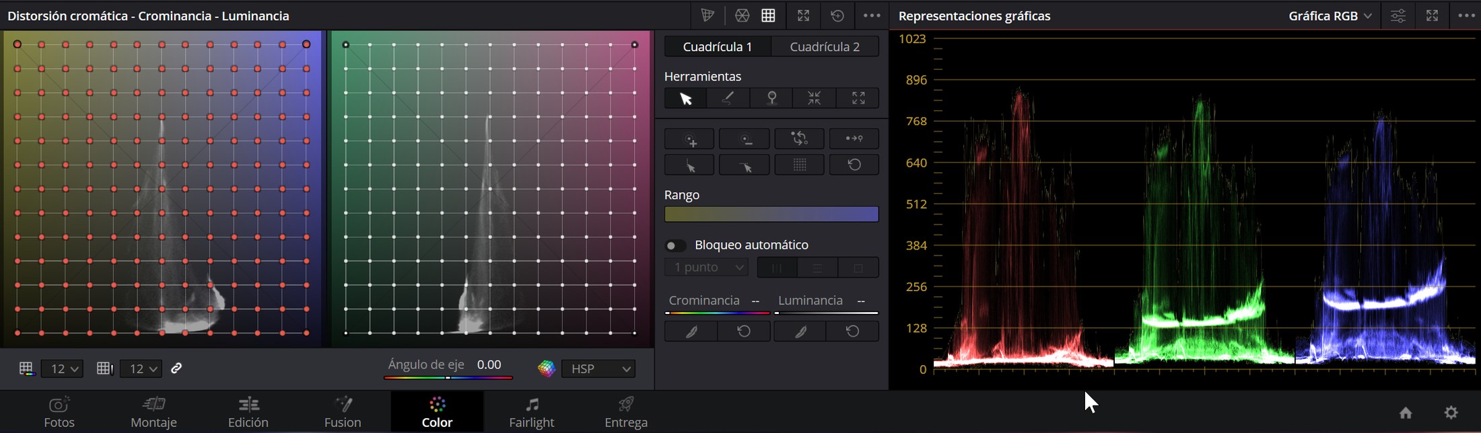Open the scopes settings sliders icon

pos(1398,15)
